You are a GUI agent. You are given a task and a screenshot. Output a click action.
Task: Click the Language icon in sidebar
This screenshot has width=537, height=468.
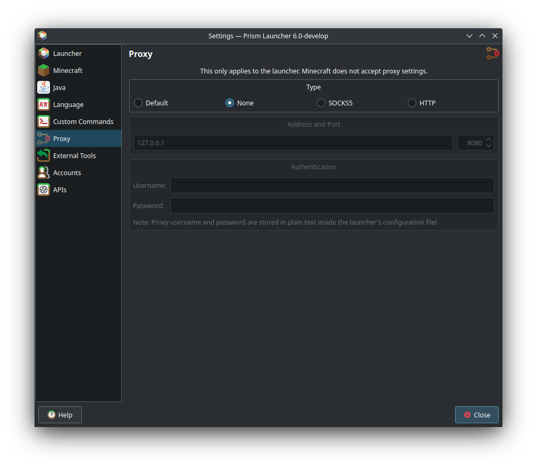tap(44, 104)
